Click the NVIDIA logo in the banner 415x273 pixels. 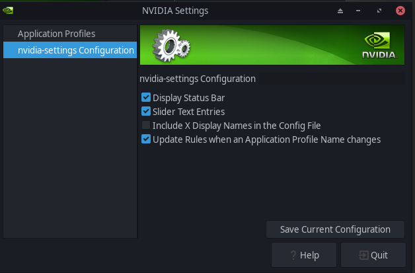tap(379, 46)
